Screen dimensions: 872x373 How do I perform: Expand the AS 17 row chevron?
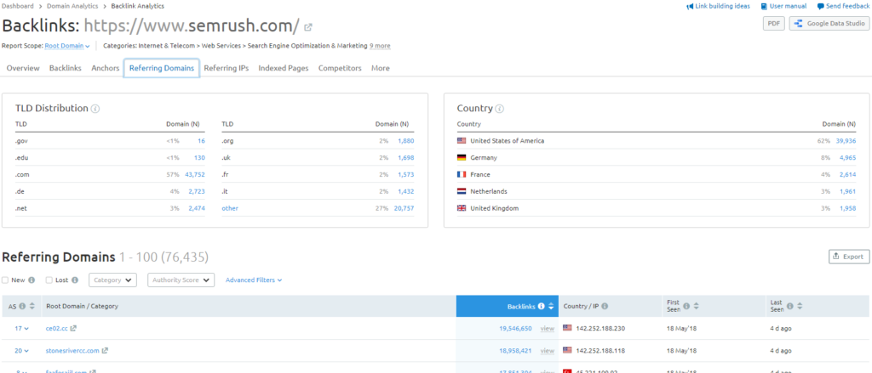click(x=26, y=329)
